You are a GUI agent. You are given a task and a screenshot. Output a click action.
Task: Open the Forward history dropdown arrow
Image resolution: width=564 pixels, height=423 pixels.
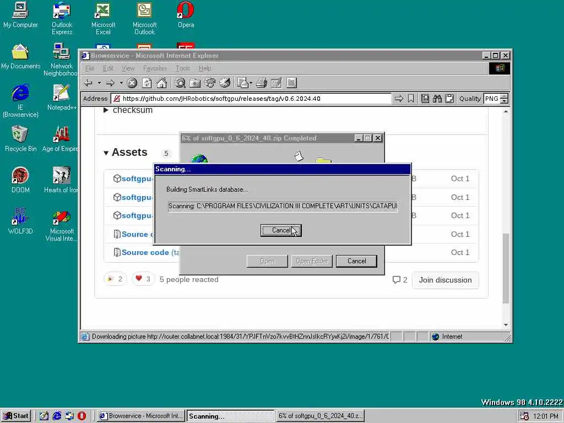click(x=121, y=83)
